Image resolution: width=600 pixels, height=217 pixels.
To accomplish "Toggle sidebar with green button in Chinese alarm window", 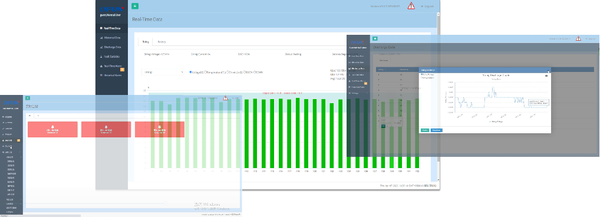I will [x=28, y=98].
